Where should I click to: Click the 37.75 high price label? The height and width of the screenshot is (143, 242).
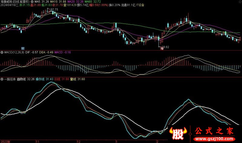coord(54,10)
